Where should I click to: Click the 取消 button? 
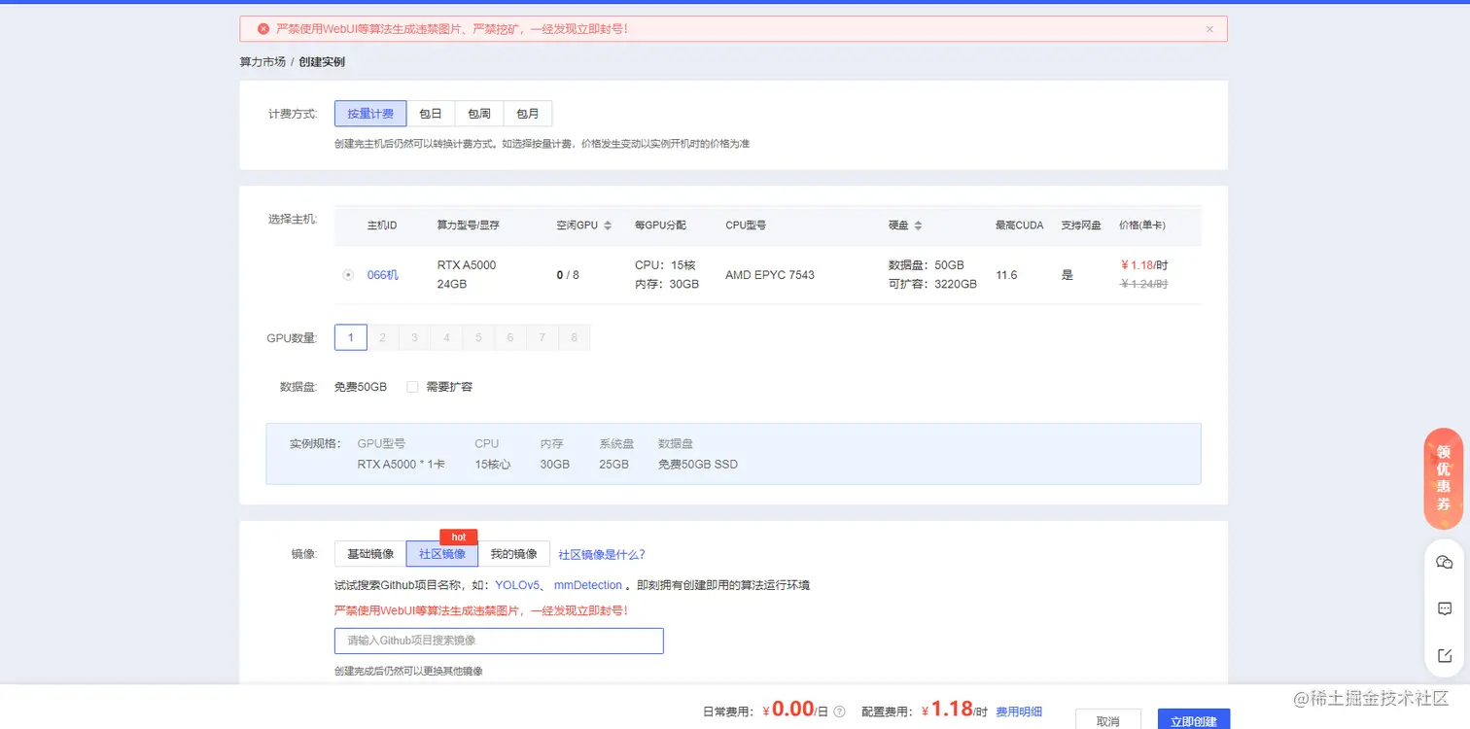click(x=1108, y=720)
